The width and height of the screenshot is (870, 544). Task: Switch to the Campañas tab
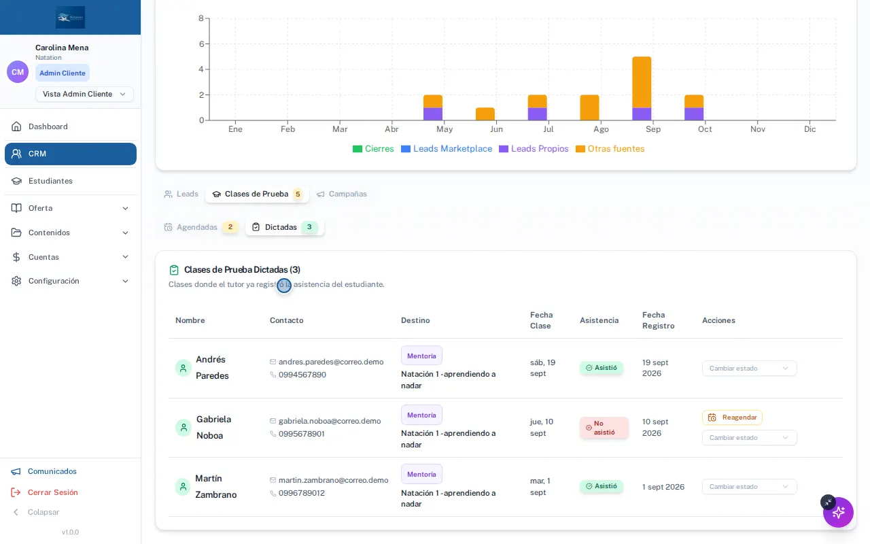click(x=342, y=194)
